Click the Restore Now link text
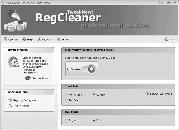This screenshot has width=179, height=130. 40,78
